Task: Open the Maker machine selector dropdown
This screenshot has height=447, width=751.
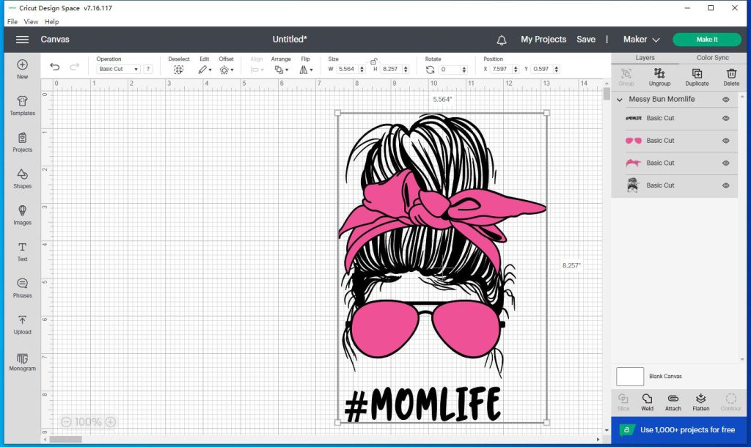Action: tap(641, 39)
